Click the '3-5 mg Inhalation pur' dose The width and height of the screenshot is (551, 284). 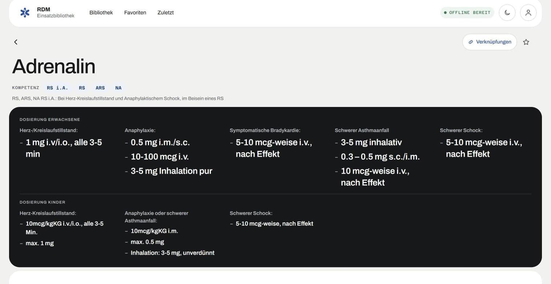click(x=171, y=171)
